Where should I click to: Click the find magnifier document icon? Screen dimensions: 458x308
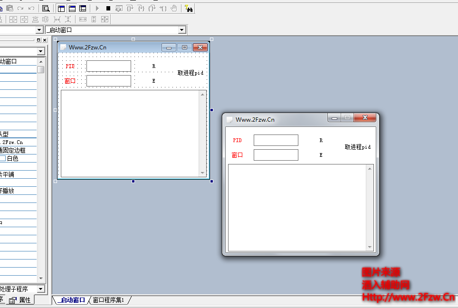[x=46, y=8]
